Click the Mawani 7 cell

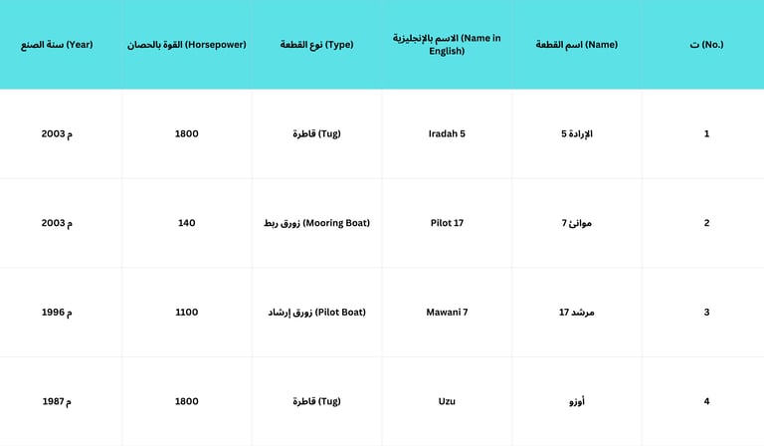447,312
